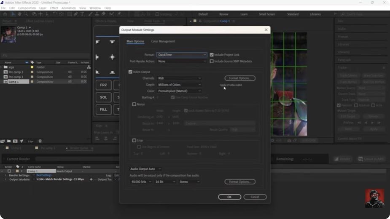The image size is (390, 219).
Task: Open the 16 Bit audio depth dropdown
Action: point(165,182)
